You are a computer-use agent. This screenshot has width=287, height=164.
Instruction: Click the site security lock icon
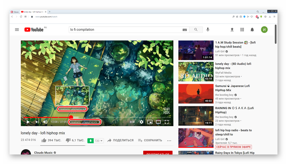(x=32, y=17)
